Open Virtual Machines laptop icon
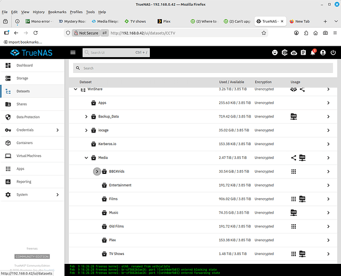 point(8,156)
